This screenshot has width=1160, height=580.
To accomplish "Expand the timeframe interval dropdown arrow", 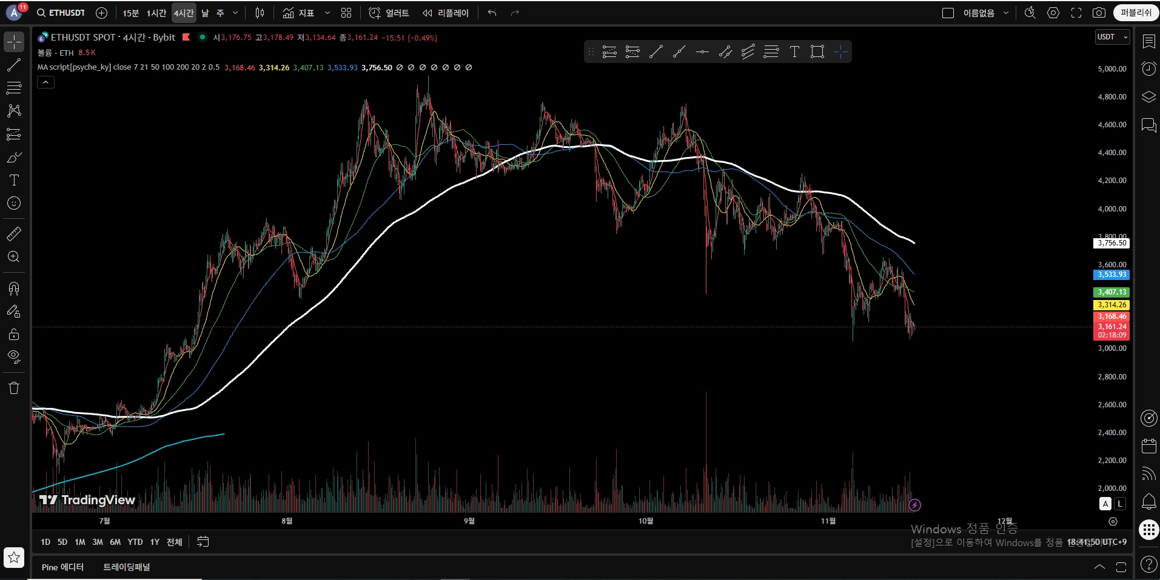I will coord(235,13).
